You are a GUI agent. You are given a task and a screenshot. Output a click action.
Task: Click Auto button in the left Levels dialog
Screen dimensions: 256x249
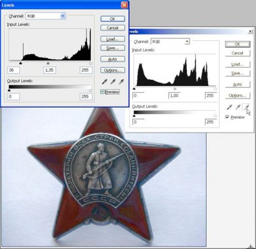(x=113, y=59)
